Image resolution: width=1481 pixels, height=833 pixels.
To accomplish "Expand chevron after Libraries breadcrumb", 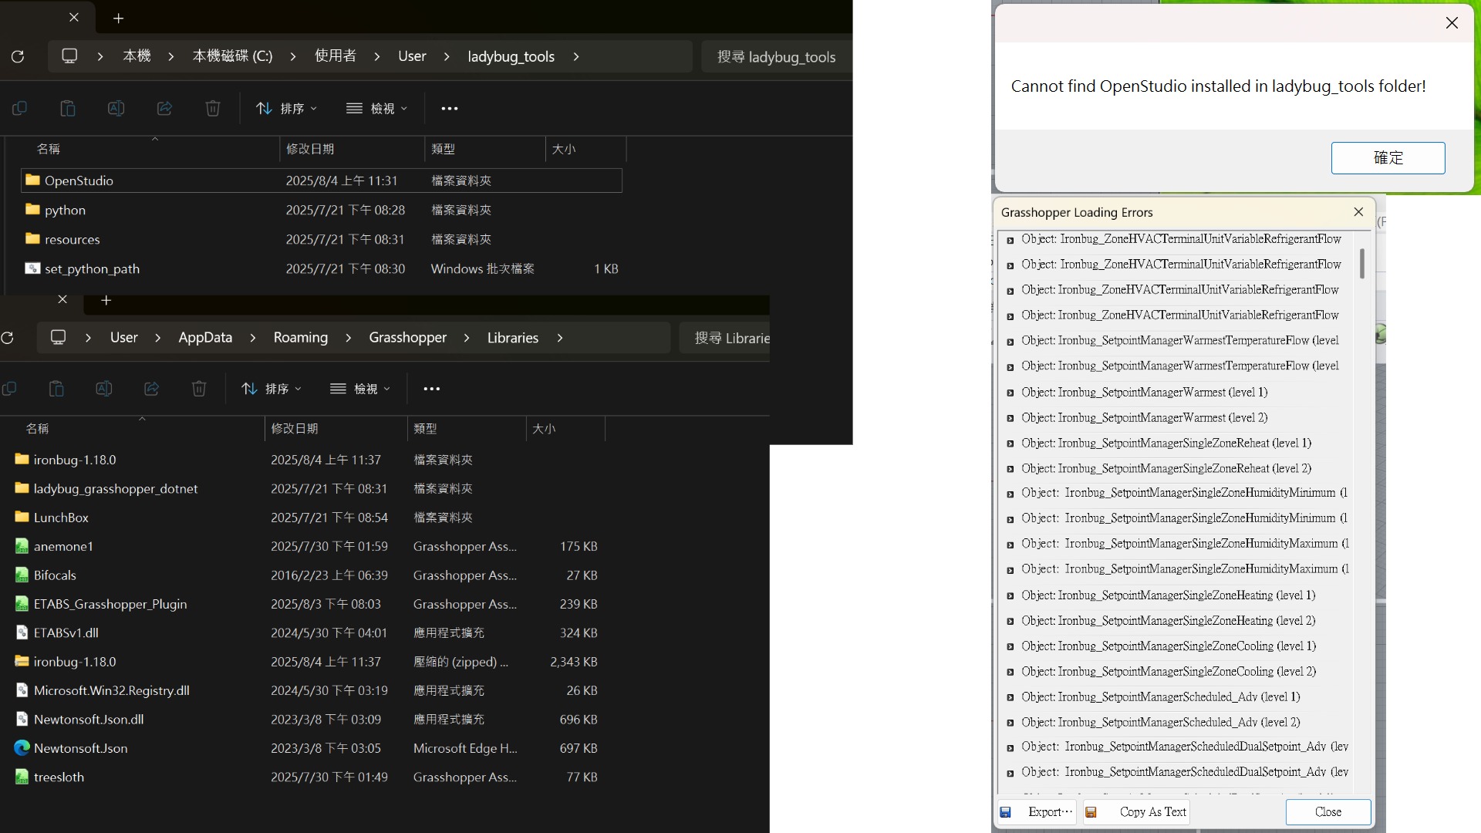I will [x=560, y=338].
